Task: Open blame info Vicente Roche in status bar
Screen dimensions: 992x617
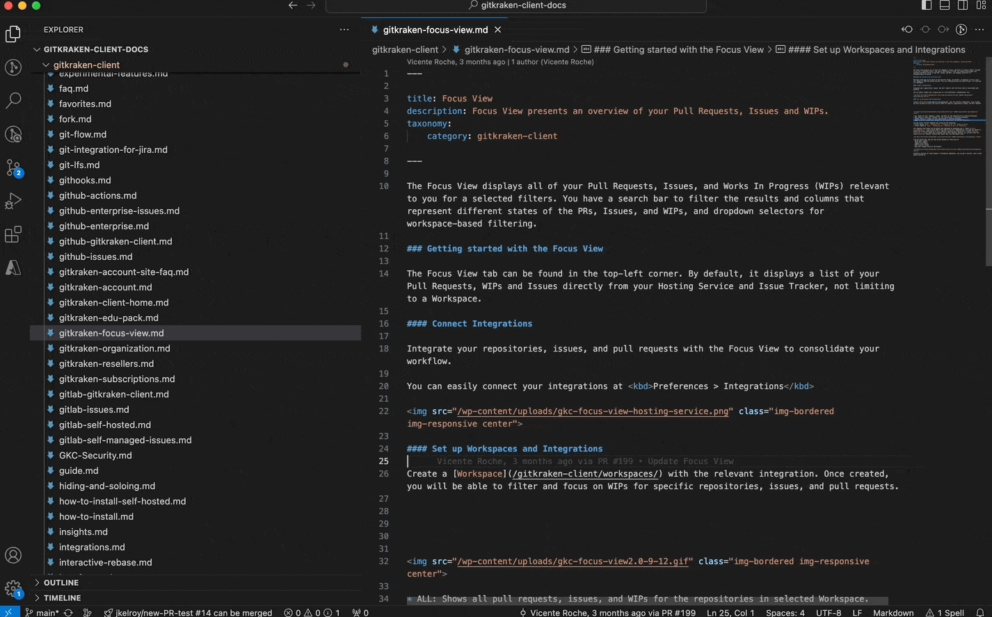Action: [x=607, y=613]
